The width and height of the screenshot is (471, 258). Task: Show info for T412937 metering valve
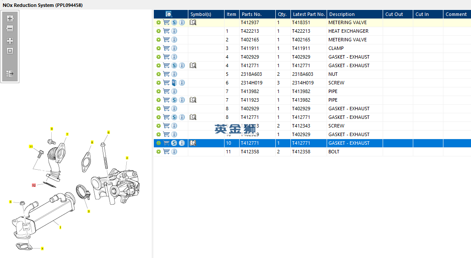(182, 22)
